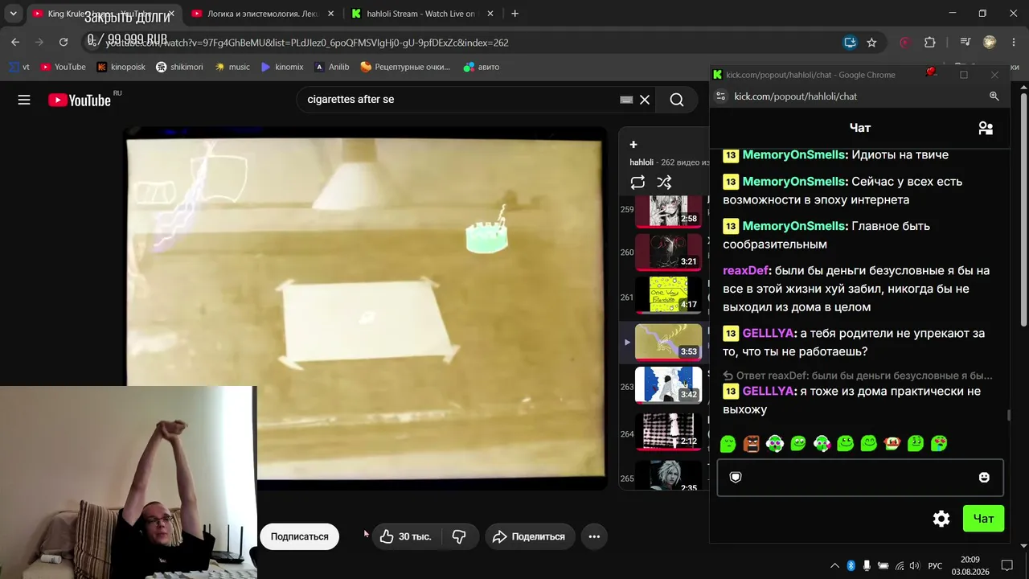Open the shikimori bookmark

(179, 67)
